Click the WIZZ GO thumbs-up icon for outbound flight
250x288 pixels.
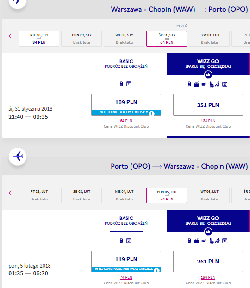208,75
